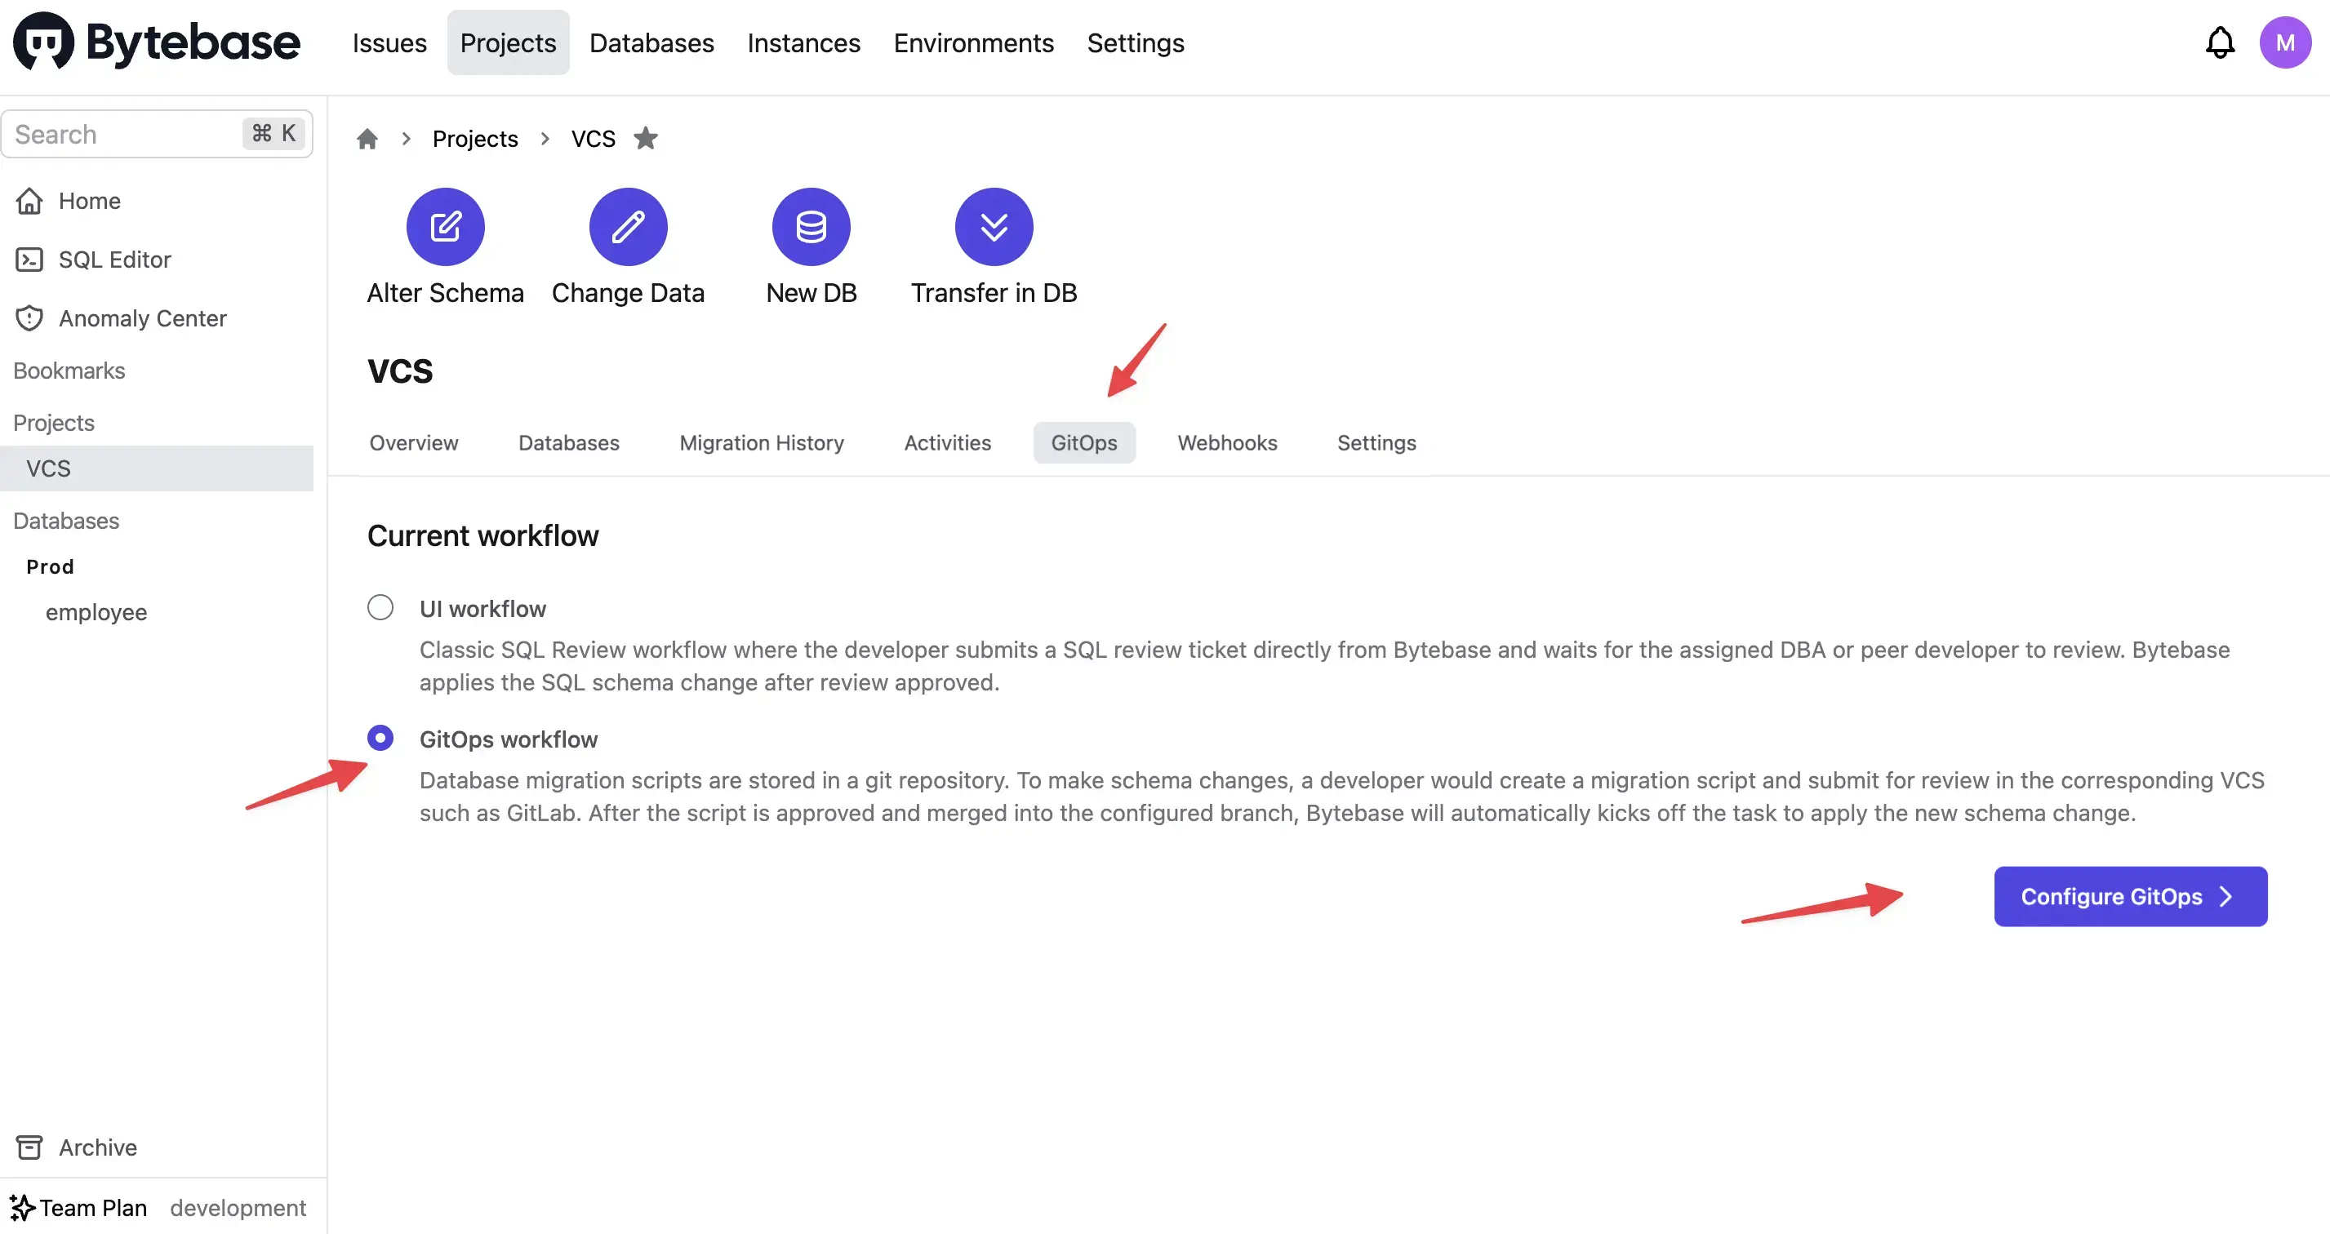Open the Issues menu item
Screen dimensions: 2330x1234
pyautogui.click(x=389, y=42)
